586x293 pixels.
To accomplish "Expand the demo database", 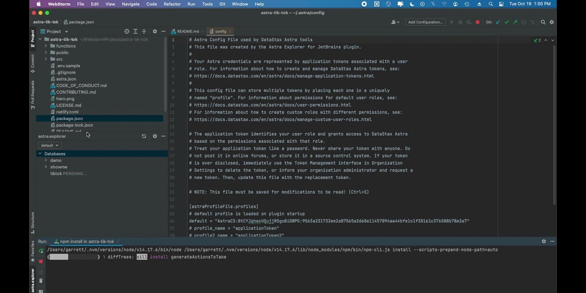I will coord(46,160).
